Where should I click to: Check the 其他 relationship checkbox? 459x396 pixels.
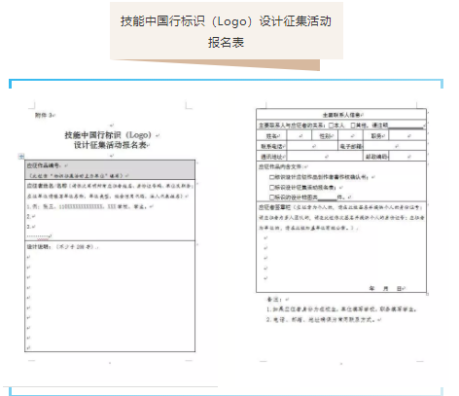(353, 126)
